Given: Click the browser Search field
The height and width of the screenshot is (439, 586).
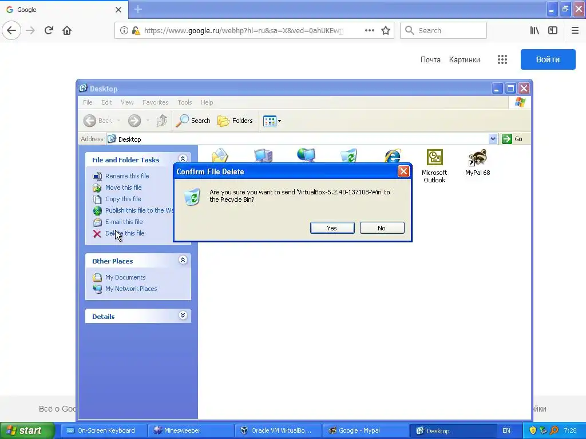Looking at the screenshot, I should click(444, 30).
